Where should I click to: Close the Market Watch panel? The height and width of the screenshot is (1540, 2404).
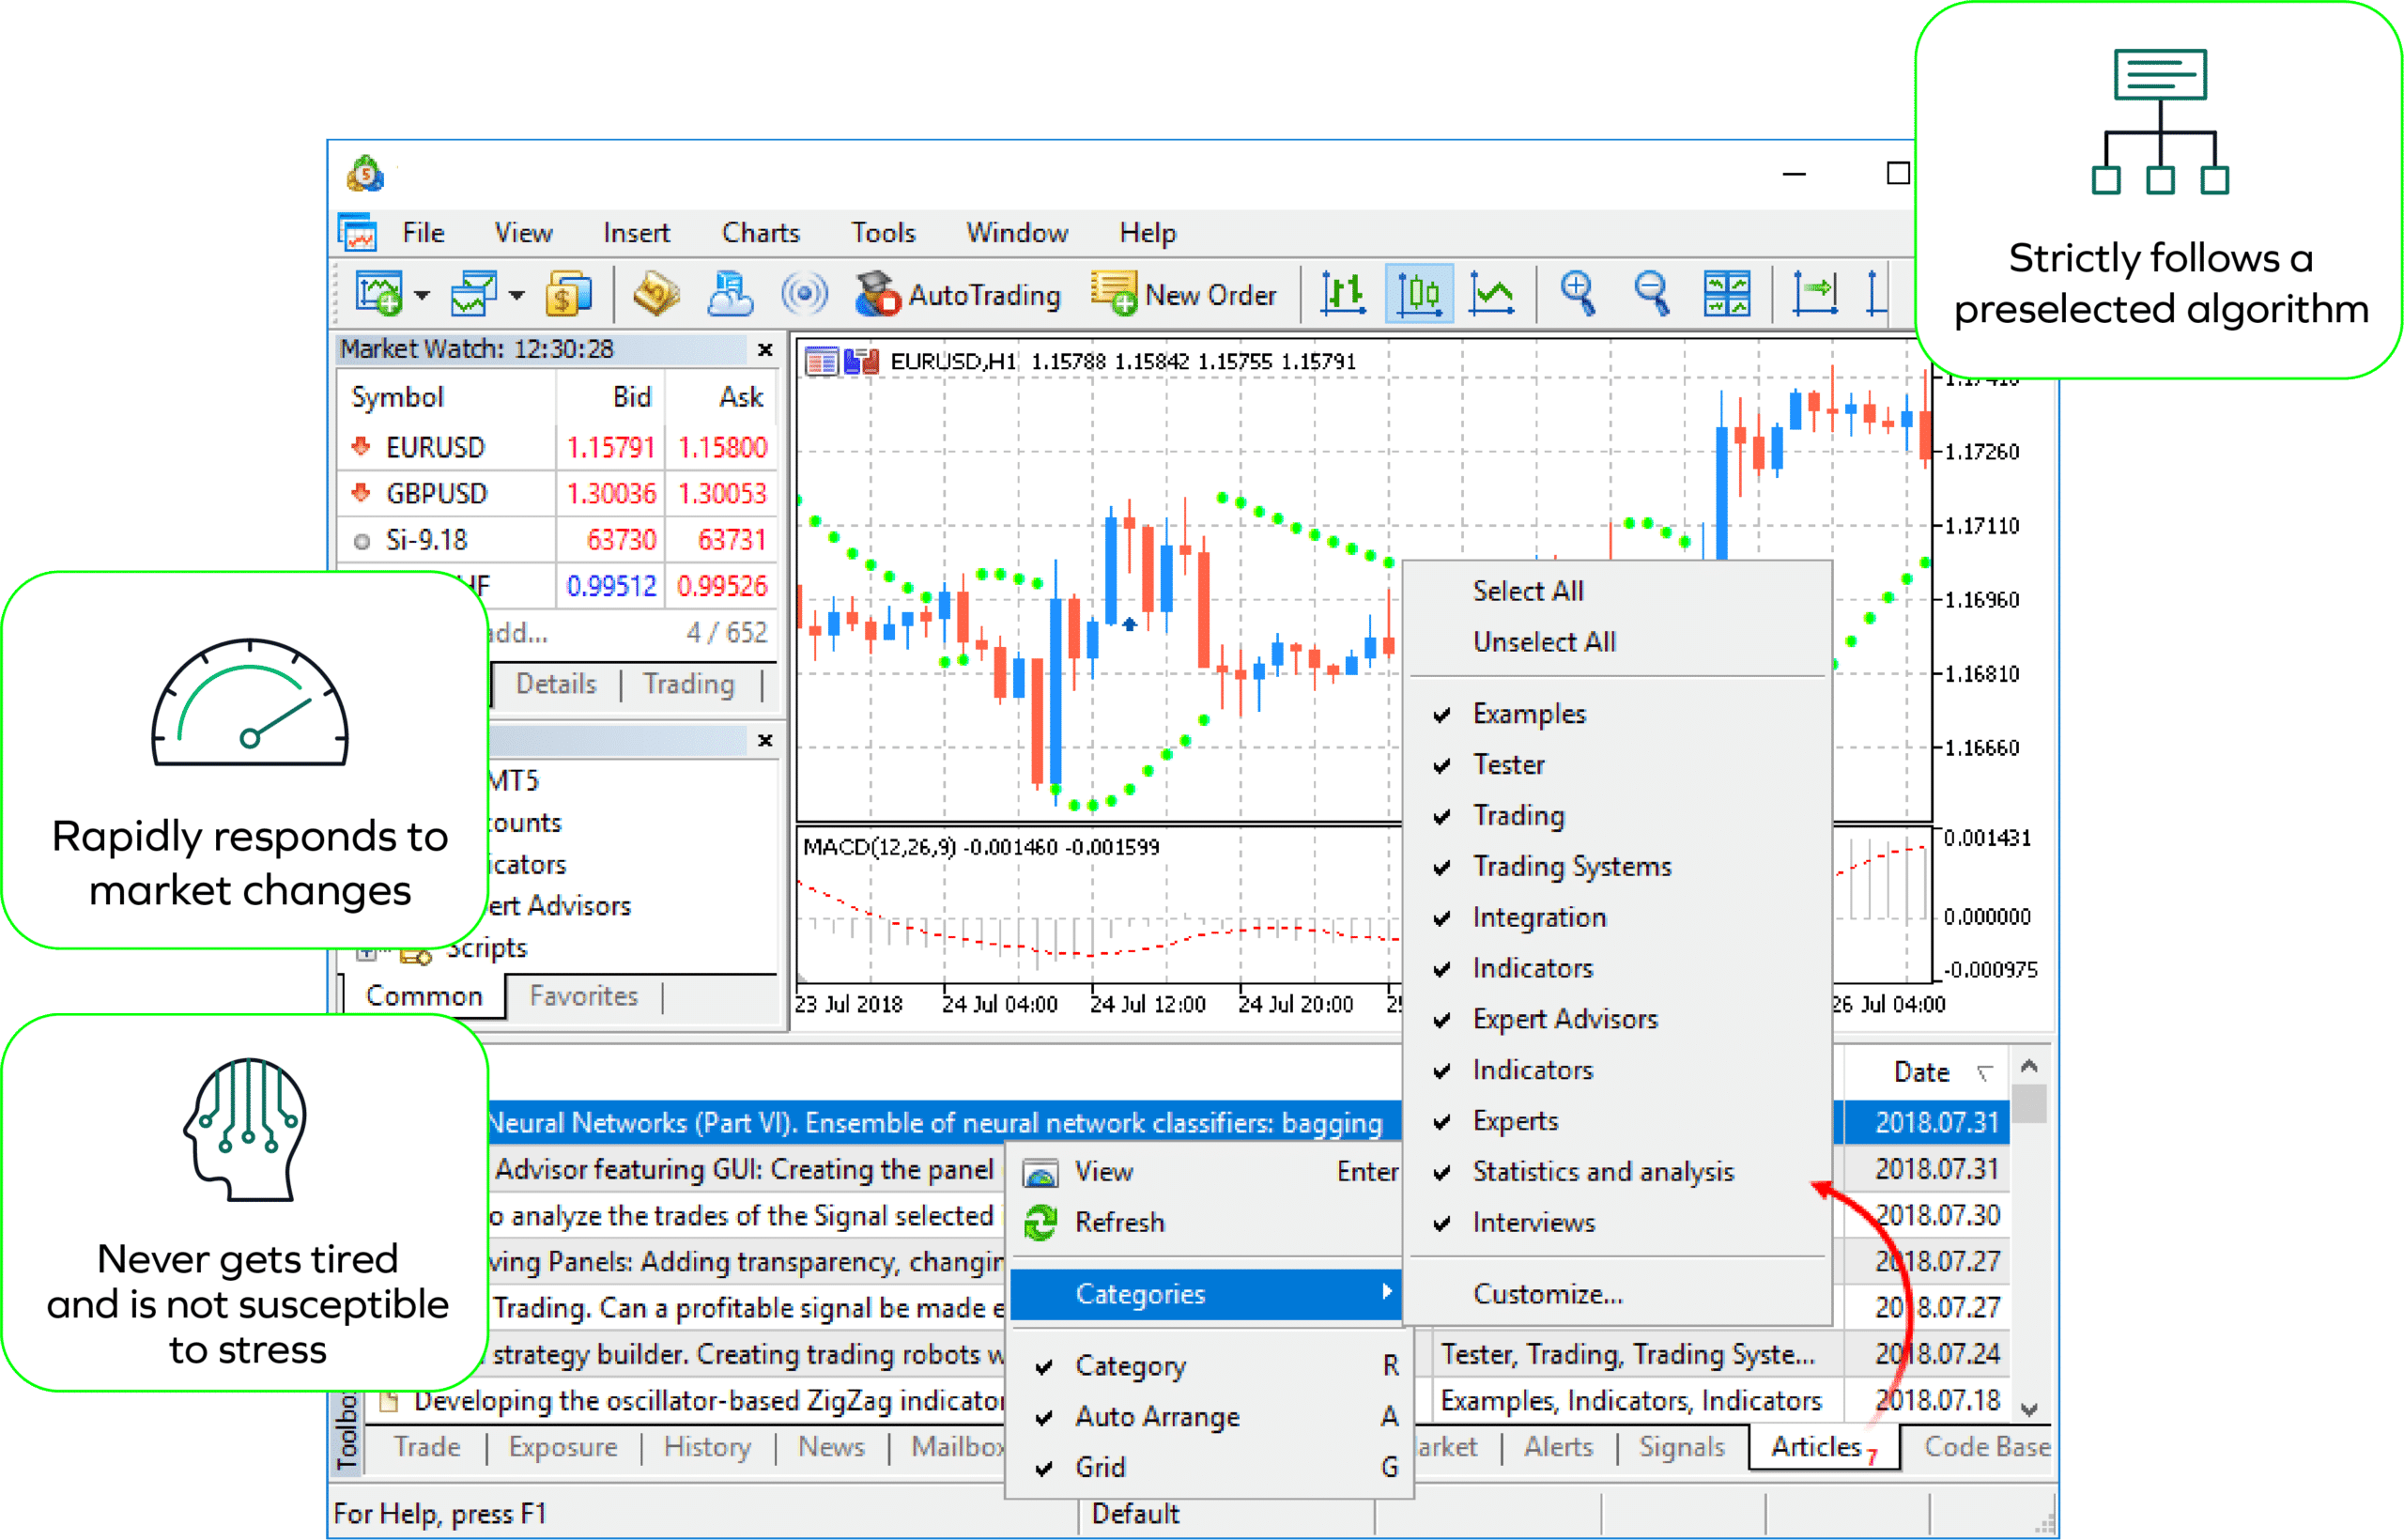tap(765, 349)
